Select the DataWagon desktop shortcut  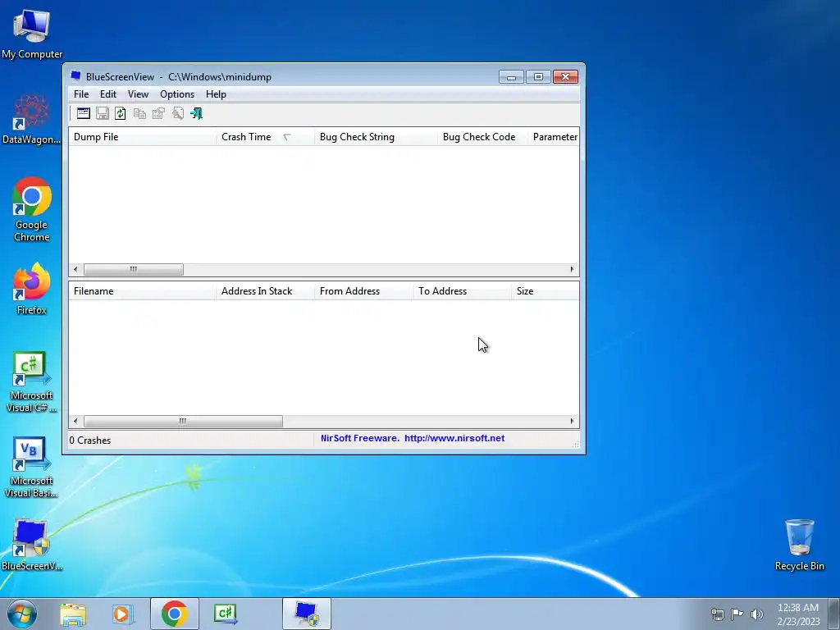[32, 119]
